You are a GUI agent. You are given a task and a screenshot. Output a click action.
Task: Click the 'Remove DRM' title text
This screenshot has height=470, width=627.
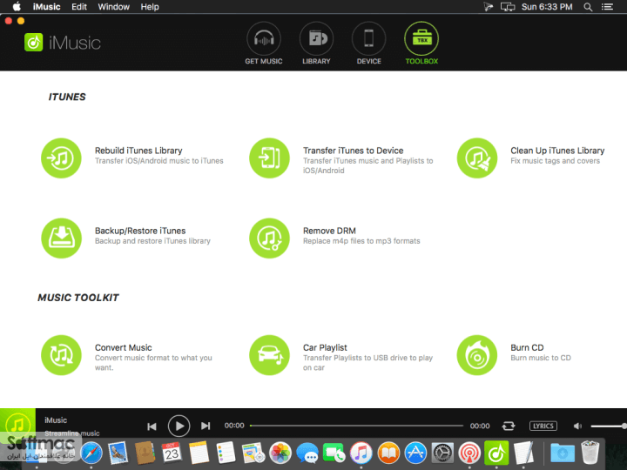click(329, 231)
